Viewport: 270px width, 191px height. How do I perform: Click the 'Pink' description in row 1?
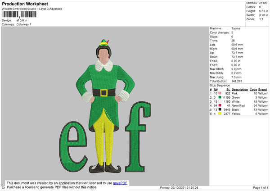[234, 93]
